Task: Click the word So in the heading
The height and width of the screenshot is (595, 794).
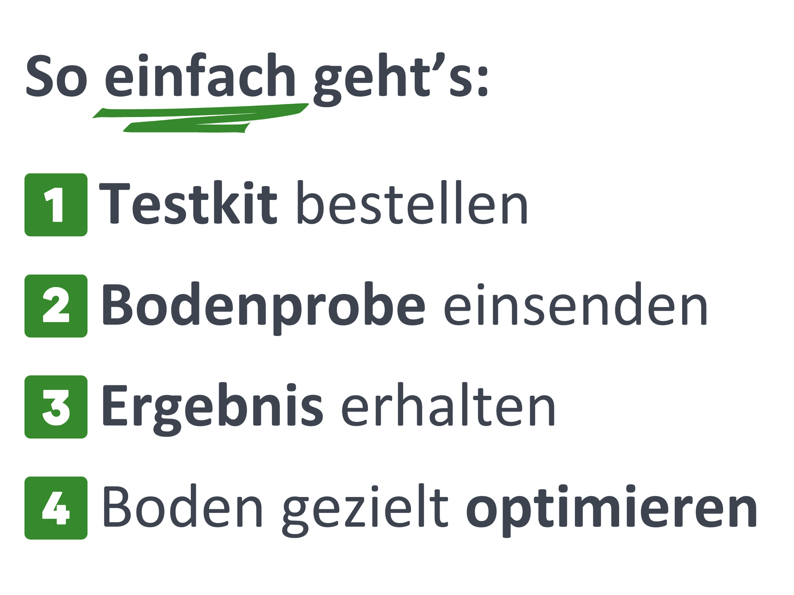Action: [56, 77]
